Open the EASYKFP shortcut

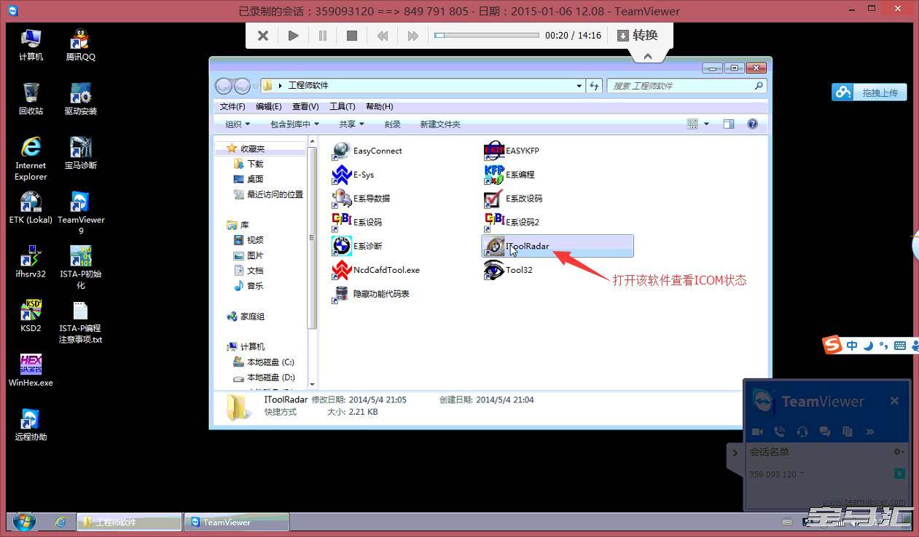click(512, 151)
